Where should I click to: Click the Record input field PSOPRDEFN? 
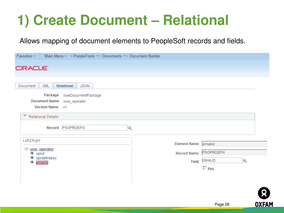[95, 128]
